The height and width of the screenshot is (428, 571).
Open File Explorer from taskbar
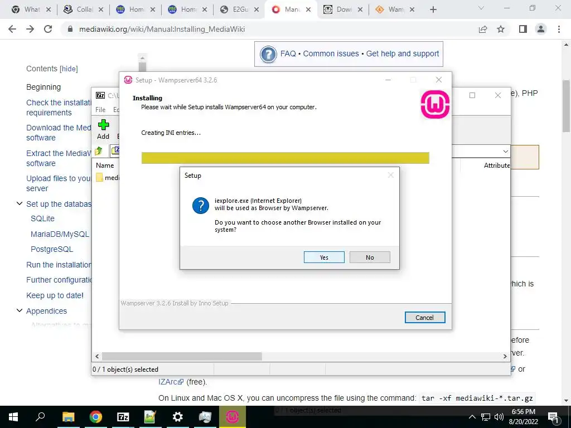click(68, 417)
